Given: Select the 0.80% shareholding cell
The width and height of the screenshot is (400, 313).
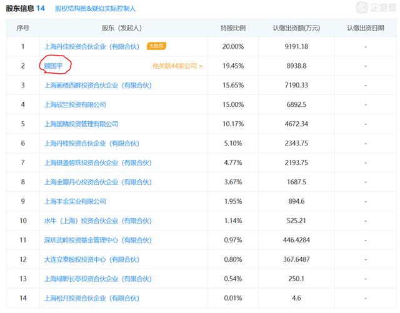Looking at the screenshot, I should tap(233, 259).
